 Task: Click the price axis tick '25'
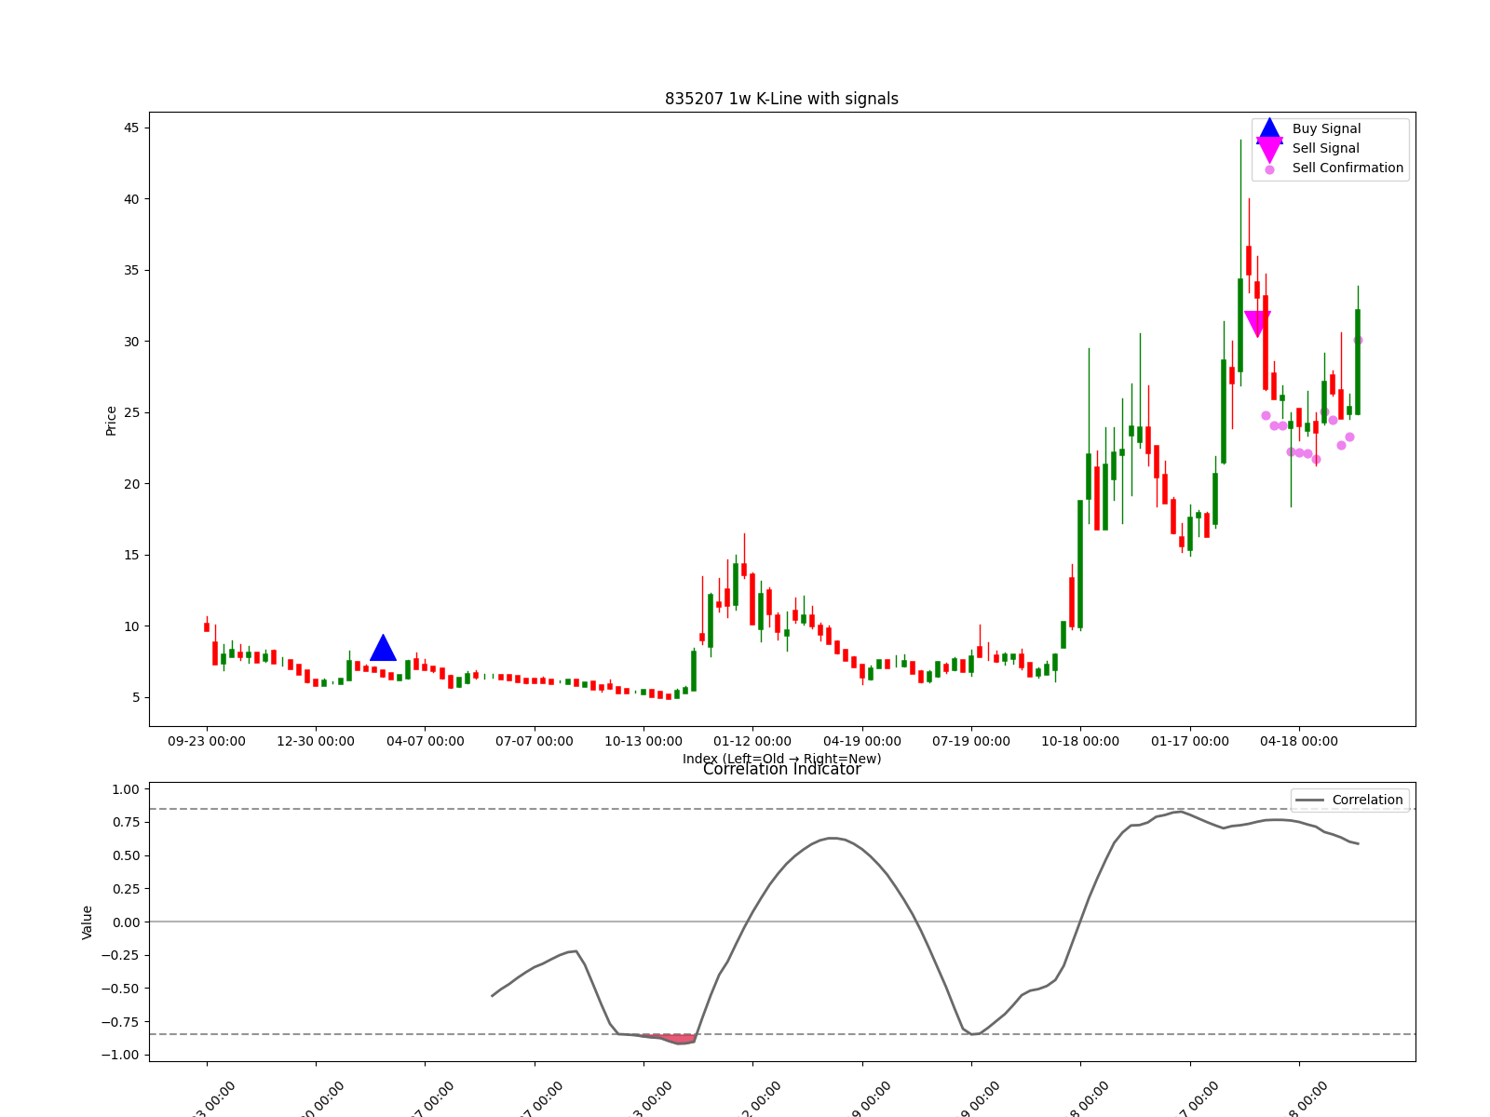[131, 412]
